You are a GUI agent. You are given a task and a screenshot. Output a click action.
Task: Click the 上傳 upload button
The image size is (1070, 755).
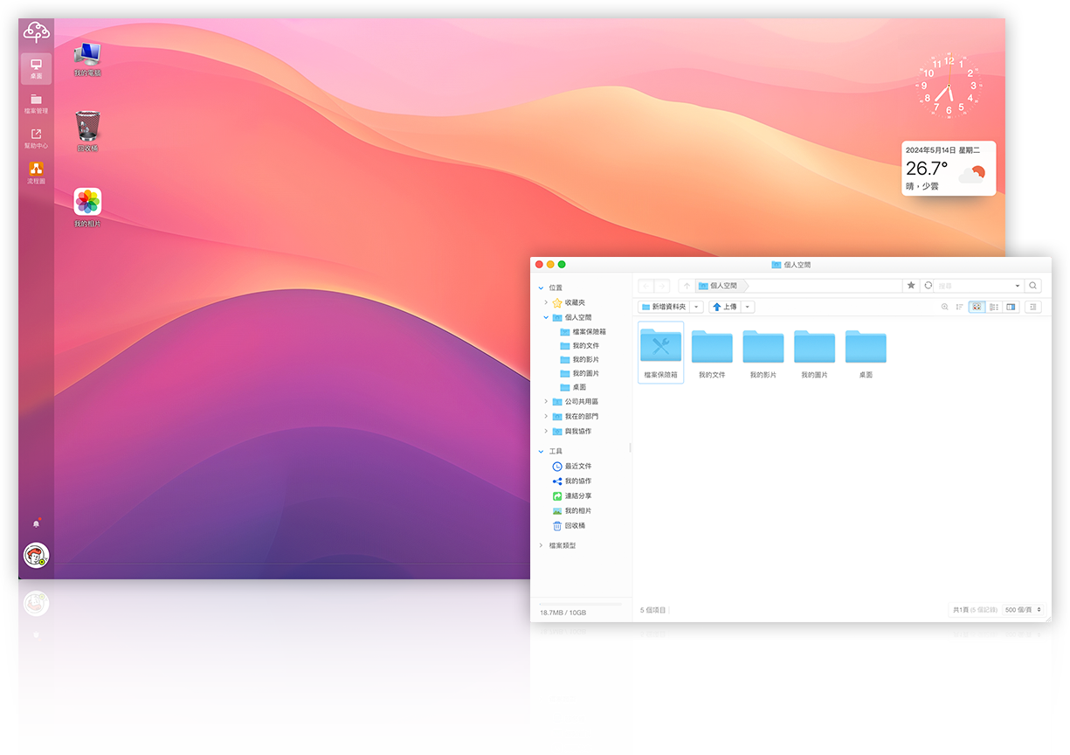click(x=725, y=308)
